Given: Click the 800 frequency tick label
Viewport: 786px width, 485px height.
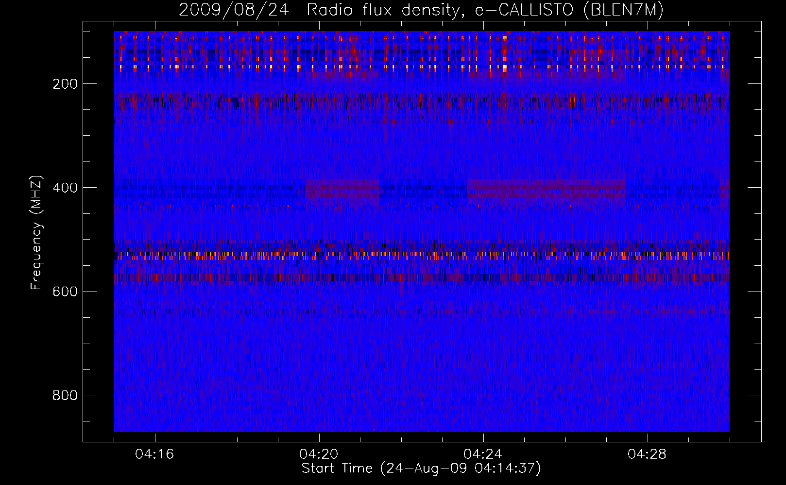Looking at the screenshot, I should click(66, 395).
